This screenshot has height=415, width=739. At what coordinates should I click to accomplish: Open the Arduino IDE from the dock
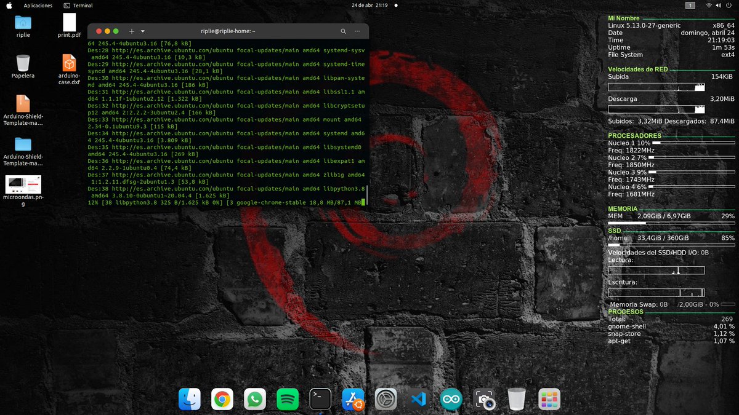click(x=451, y=400)
